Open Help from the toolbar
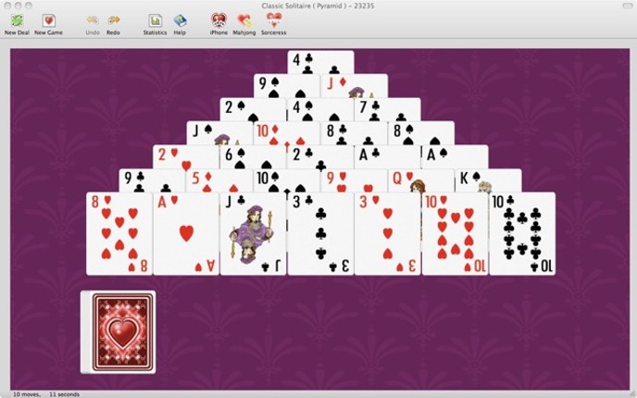Image resolution: width=637 pixels, height=398 pixels. click(x=180, y=24)
